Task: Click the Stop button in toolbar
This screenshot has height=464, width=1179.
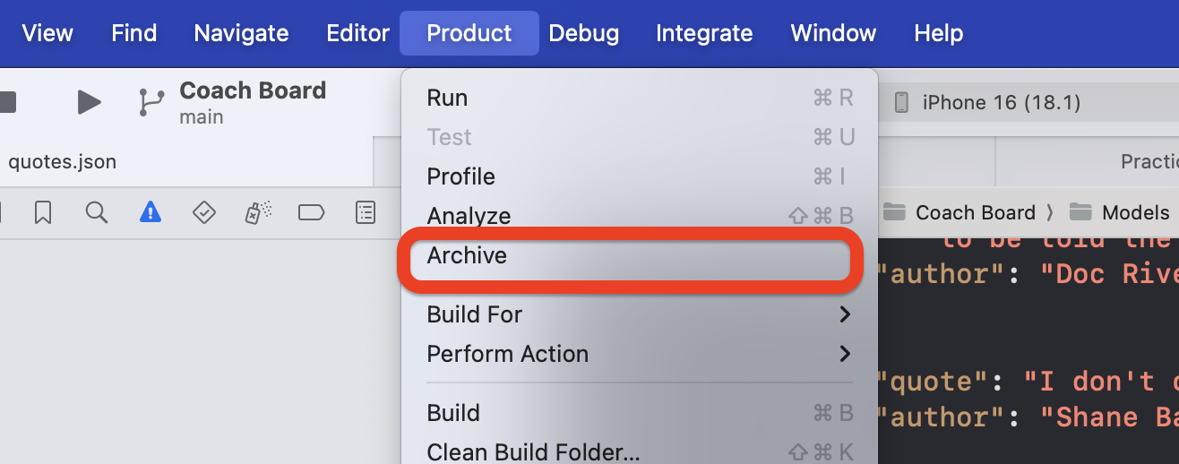Action: point(7,102)
